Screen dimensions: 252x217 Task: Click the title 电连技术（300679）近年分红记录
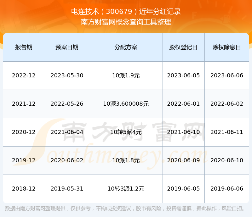[x=126, y=12]
